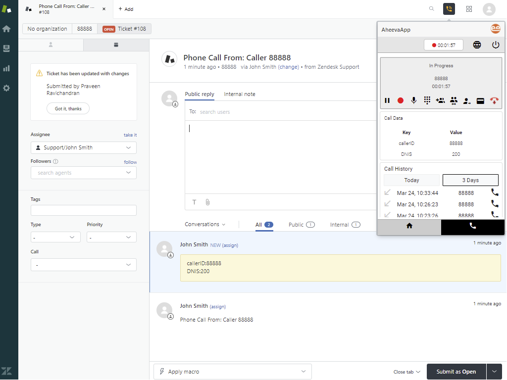507x380 pixels.
Task: Click assign link next to NEW
Action: [x=230, y=245]
